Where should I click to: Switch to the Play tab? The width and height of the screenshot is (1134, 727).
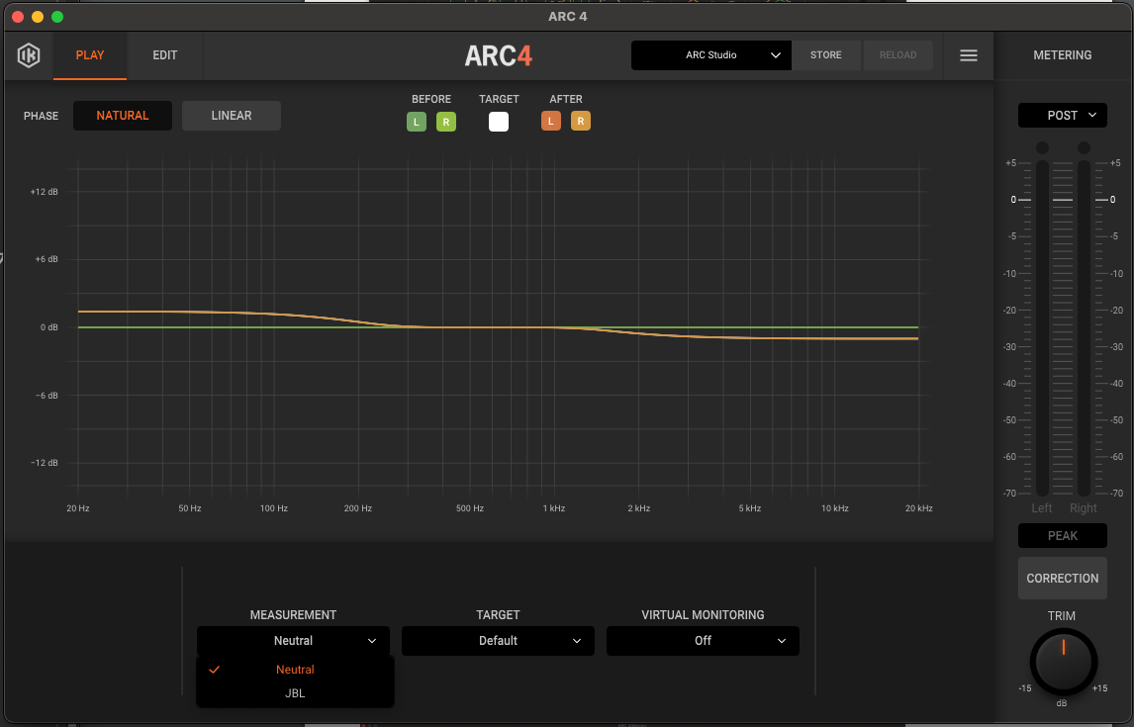90,55
